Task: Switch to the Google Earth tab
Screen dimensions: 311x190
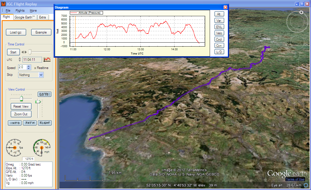Action: click(x=25, y=17)
